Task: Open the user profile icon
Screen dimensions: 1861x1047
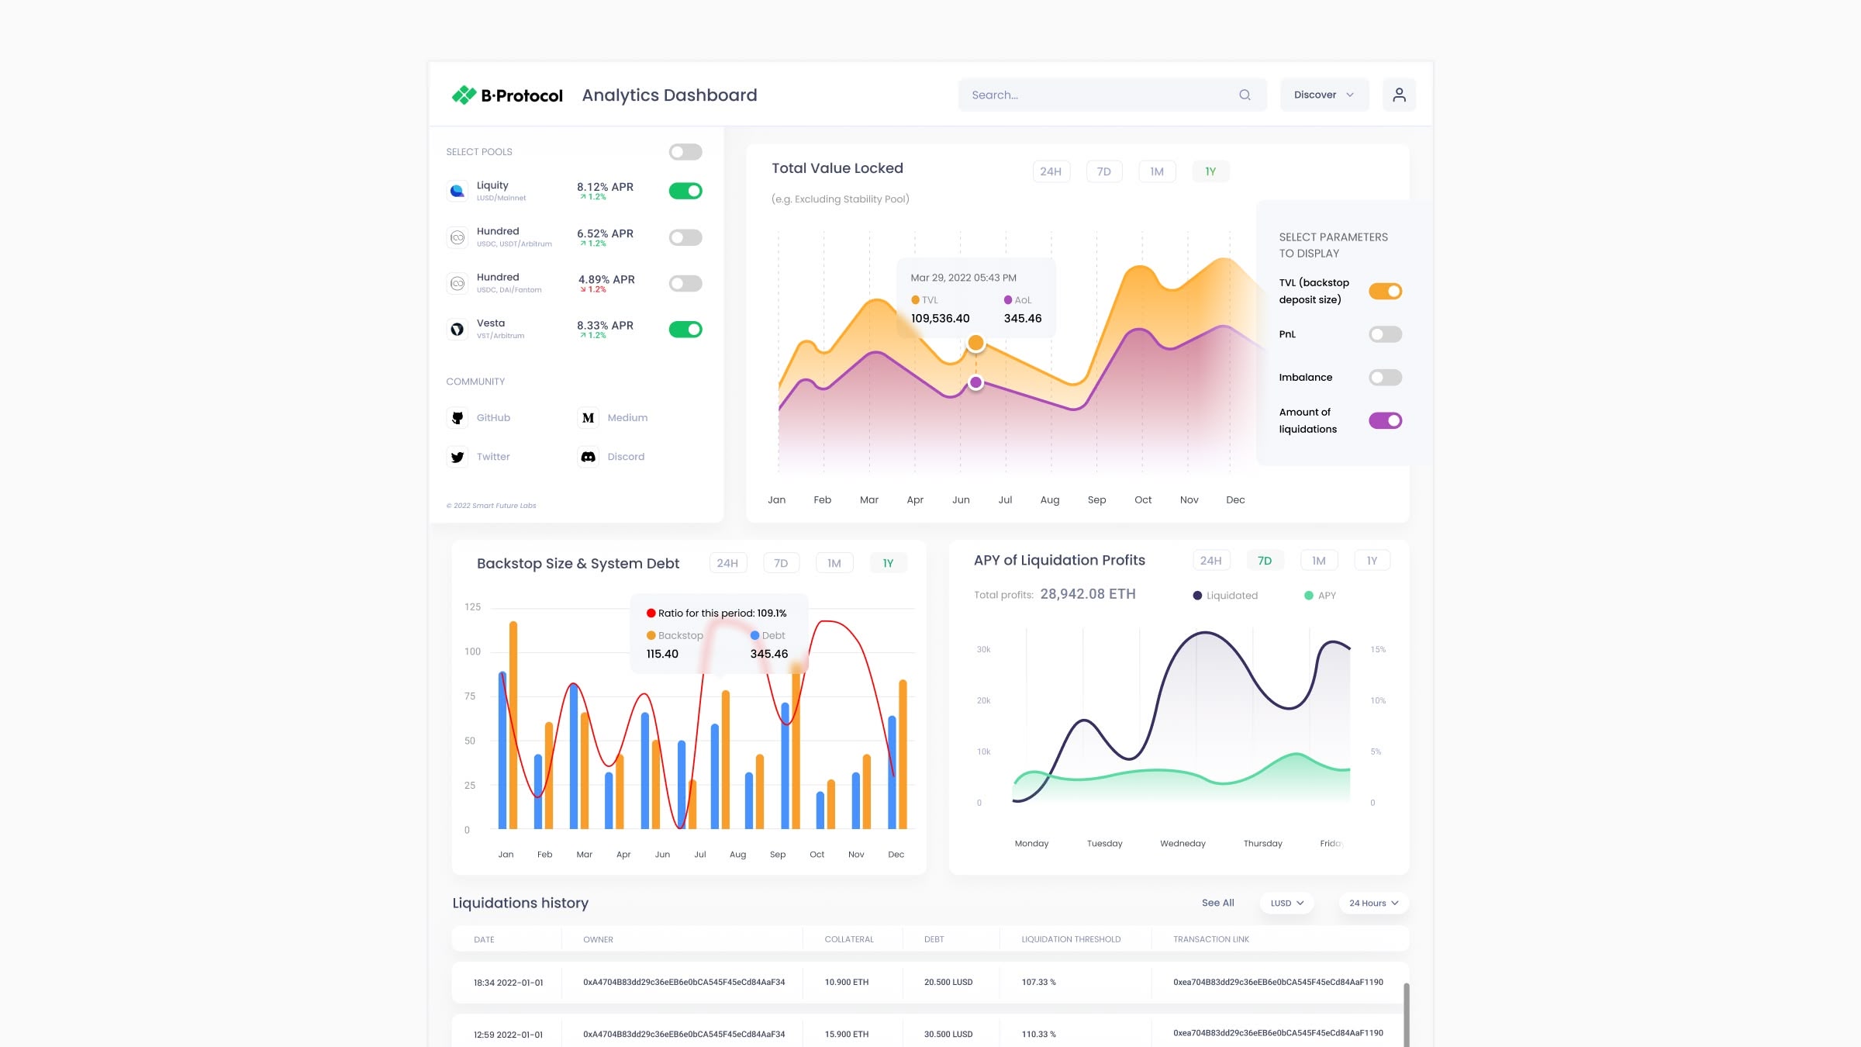Action: 1399,95
